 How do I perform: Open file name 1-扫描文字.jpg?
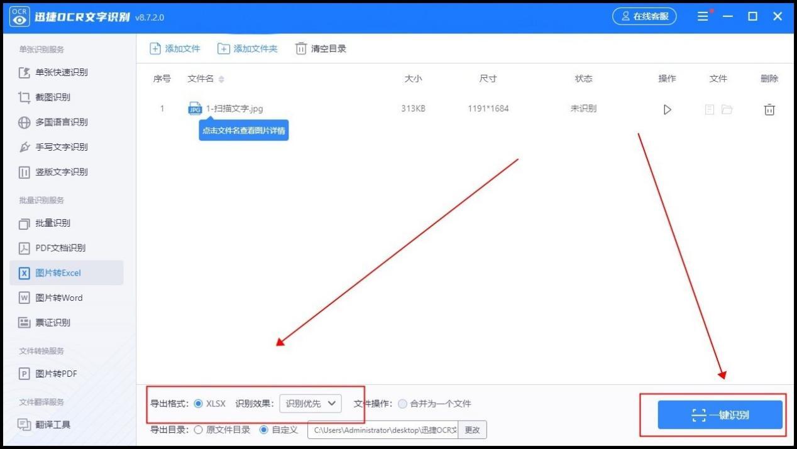[x=234, y=109]
